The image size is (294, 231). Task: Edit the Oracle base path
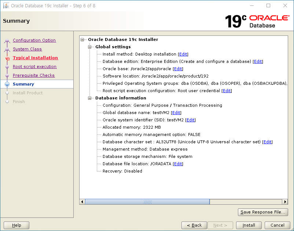[x=178, y=69]
